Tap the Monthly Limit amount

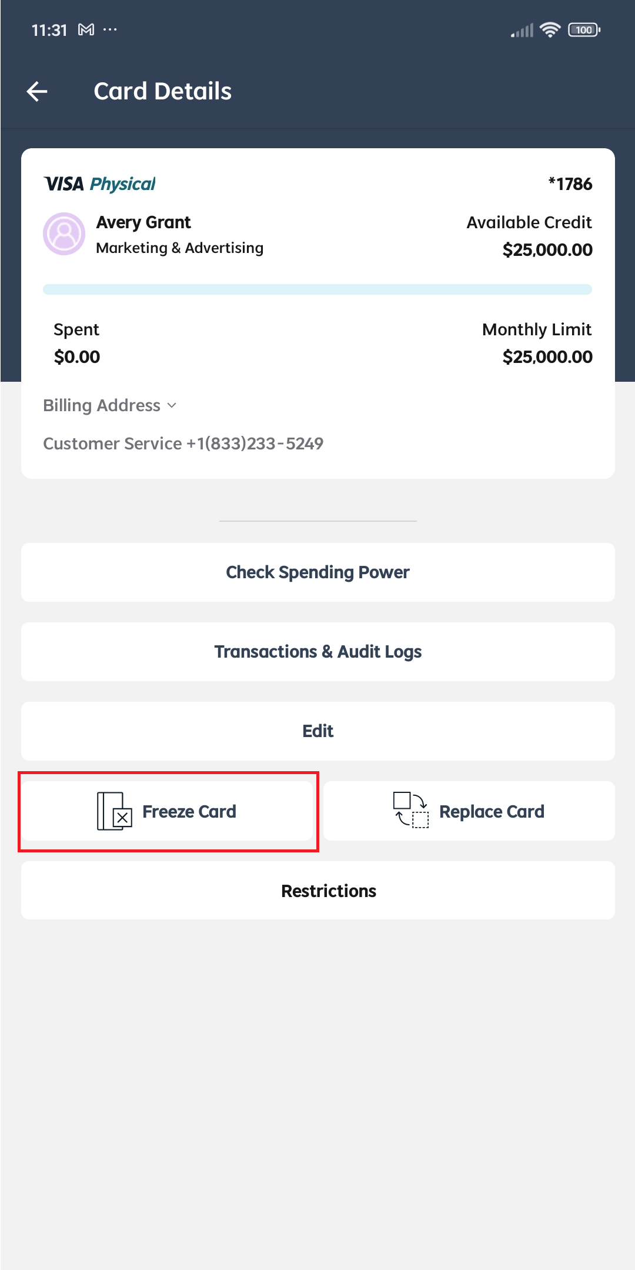[547, 357]
